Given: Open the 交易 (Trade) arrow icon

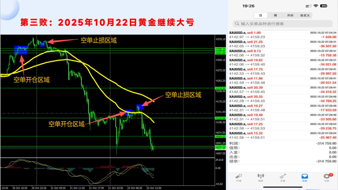Looking at the screenshot, I should [x=283, y=177].
